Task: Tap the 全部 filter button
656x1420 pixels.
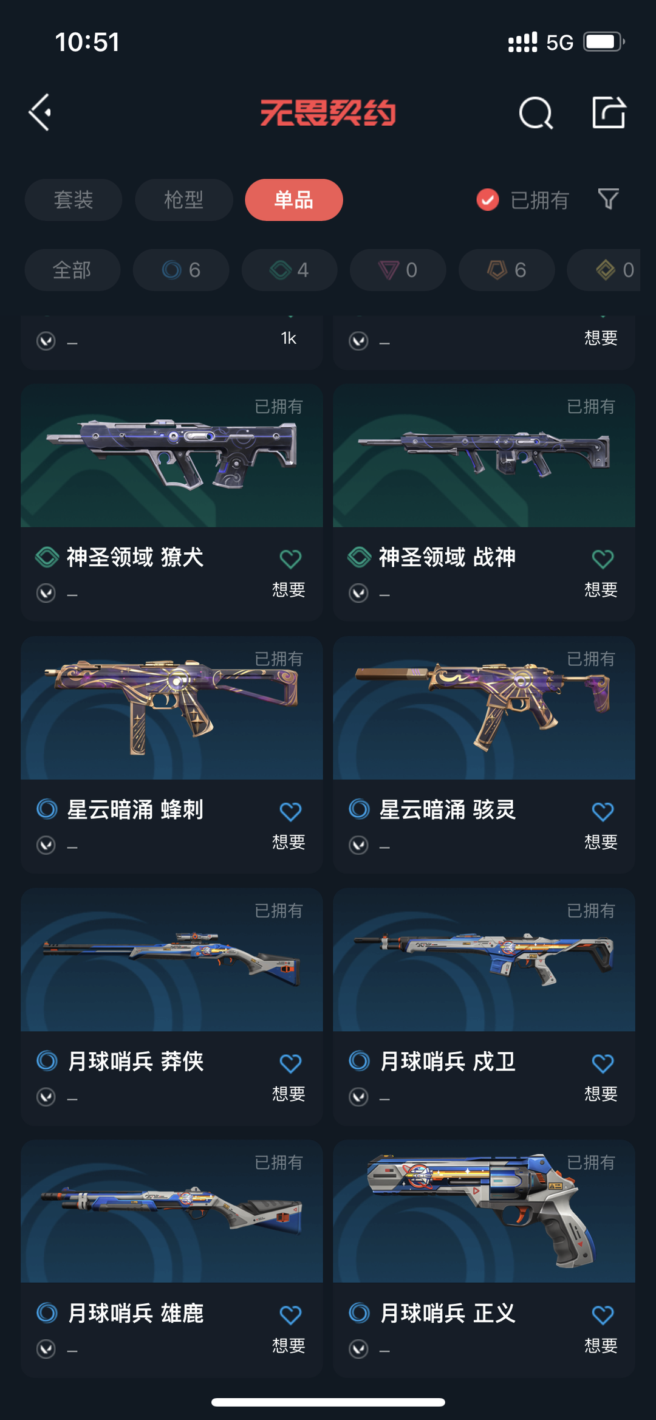Action: click(72, 270)
